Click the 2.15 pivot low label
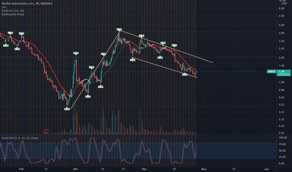The height and width of the screenshot is (172, 292). coord(160,58)
